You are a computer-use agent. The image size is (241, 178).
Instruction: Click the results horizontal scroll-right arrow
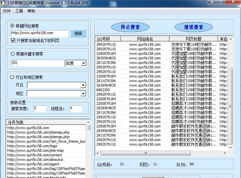tap(225, 153)
